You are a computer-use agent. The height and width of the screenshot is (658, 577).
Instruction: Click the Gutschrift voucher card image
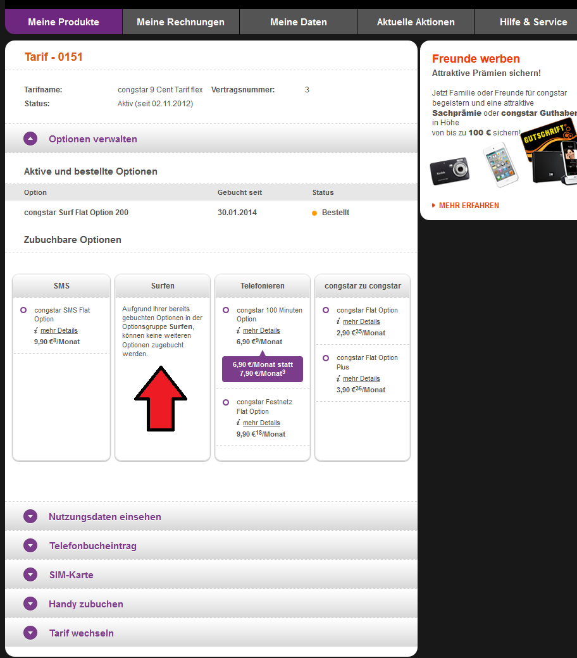pos(547,140)
